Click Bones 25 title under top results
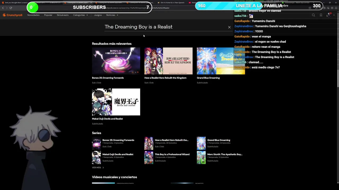 108,78
